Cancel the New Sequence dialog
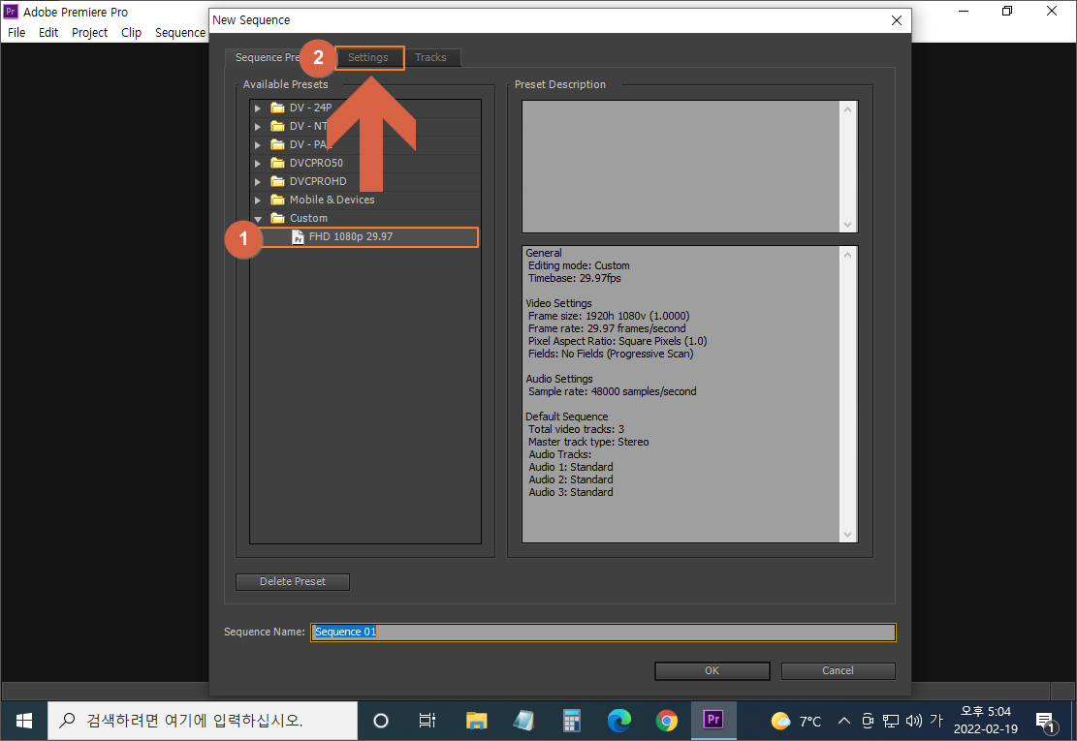 [838, 671]
